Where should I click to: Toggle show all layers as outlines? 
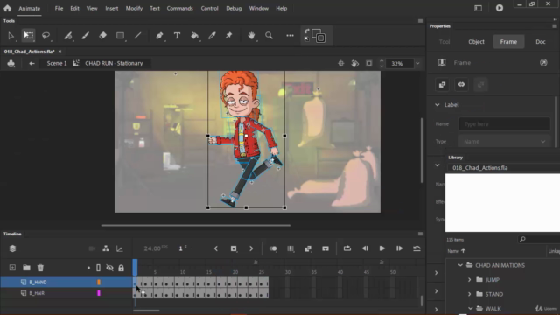(x=98, y=268)
